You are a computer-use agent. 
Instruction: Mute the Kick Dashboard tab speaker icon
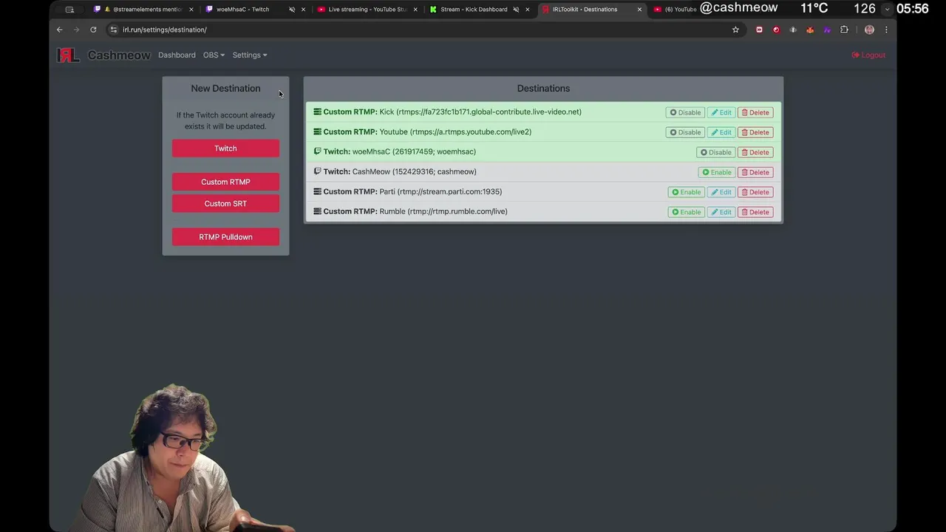point(516,10)
